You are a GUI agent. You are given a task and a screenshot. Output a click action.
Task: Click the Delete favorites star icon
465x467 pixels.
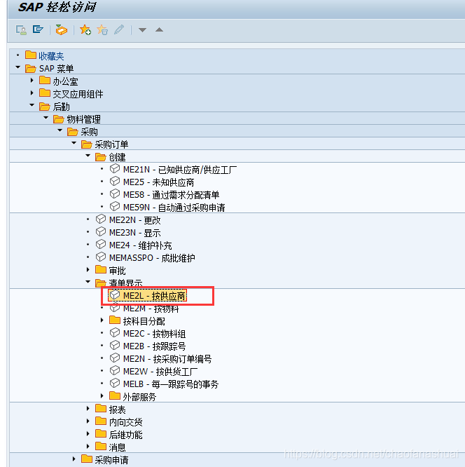tap(102, 29)
